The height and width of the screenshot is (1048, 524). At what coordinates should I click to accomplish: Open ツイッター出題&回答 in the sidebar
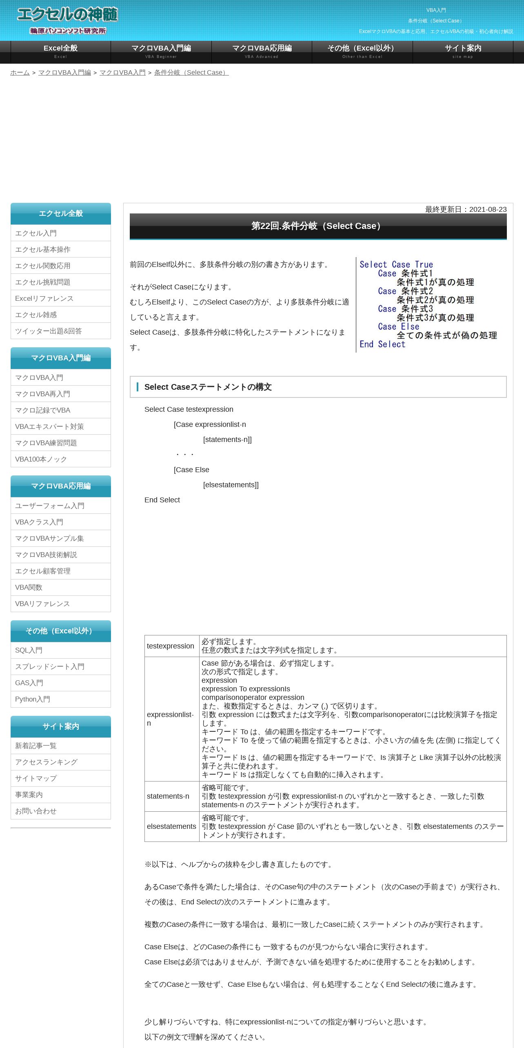(60, 331)
